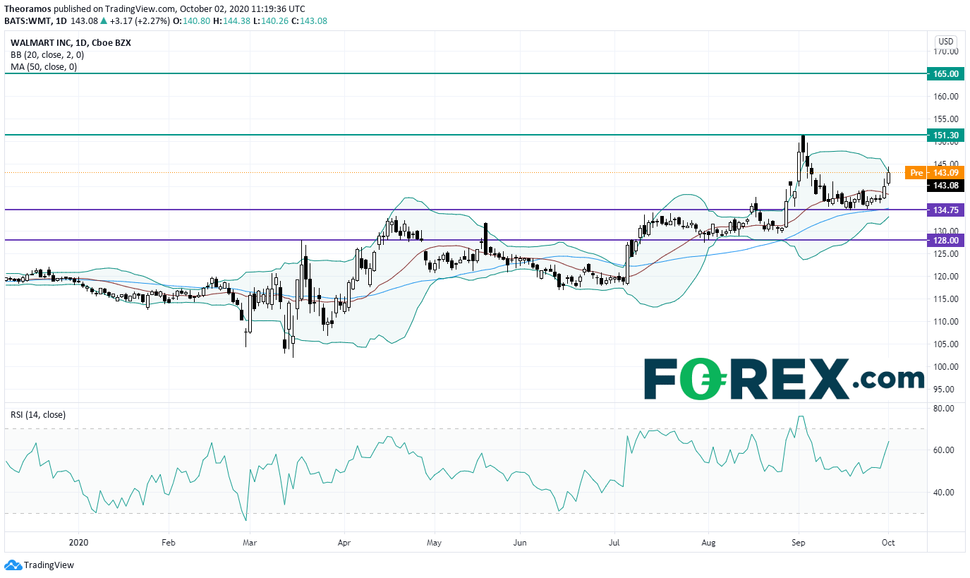Click the TradingView logo icon
The height and width of the screenshot is (578, 970).
click(13, 565)
